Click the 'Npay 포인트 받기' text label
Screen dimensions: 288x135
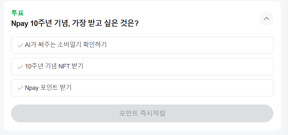pyautogui.click(x=48, y=88)
